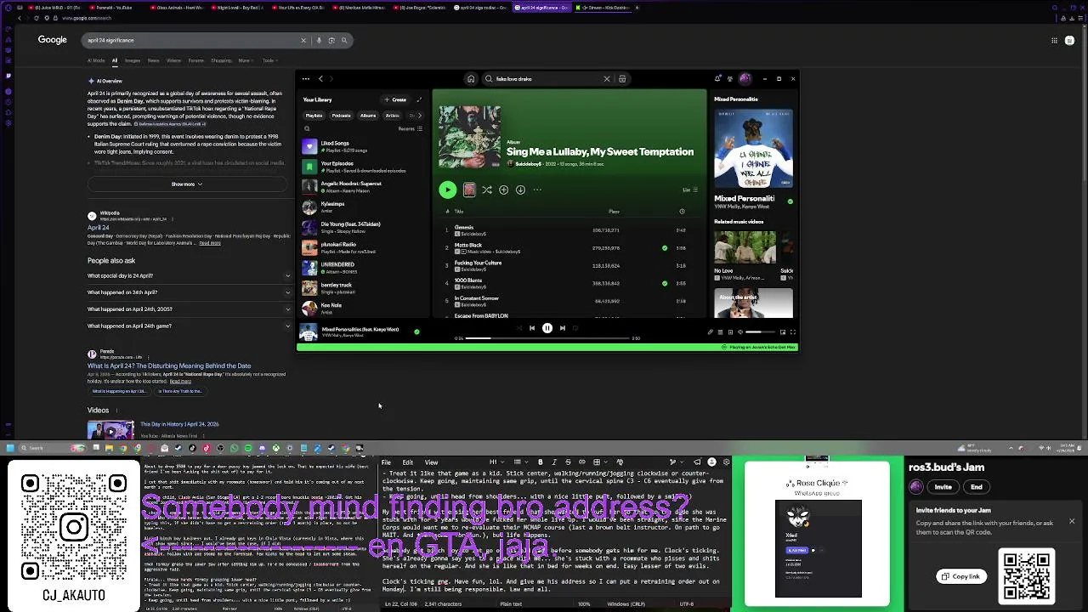
Task: Expand What happened on April 24th game?
Action: [x=189, y=326]
